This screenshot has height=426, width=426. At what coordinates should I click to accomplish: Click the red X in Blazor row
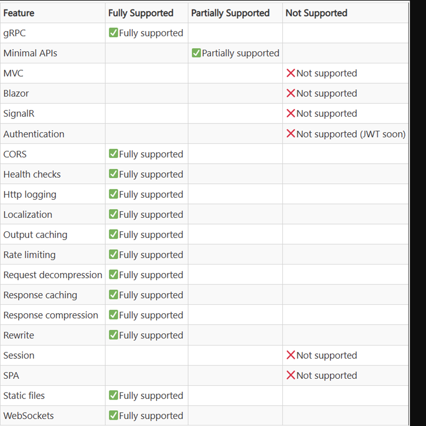[291, 93]
